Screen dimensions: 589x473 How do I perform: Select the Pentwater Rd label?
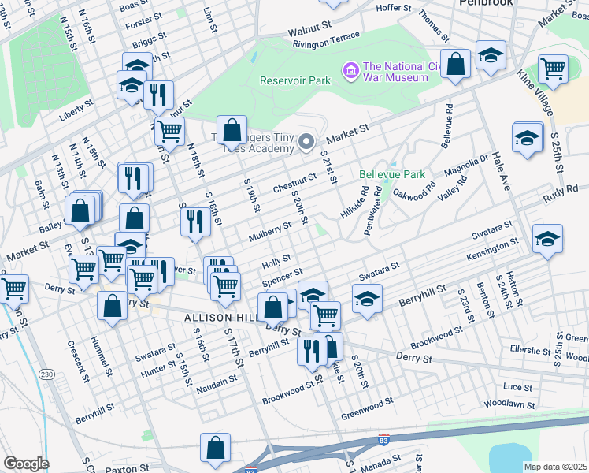[373, 210]
